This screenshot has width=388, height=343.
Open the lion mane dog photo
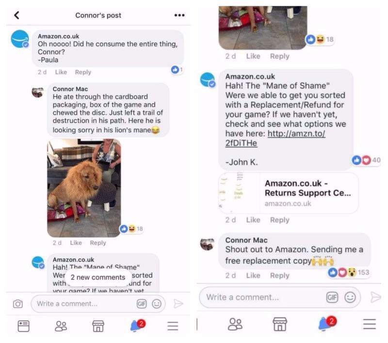coord(84,188)
